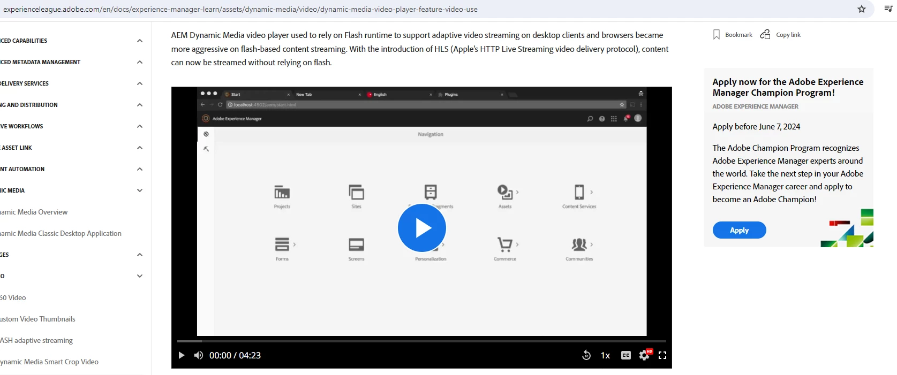
Task: Click the rewind 10 seconds icon
Action: (586, 355)
